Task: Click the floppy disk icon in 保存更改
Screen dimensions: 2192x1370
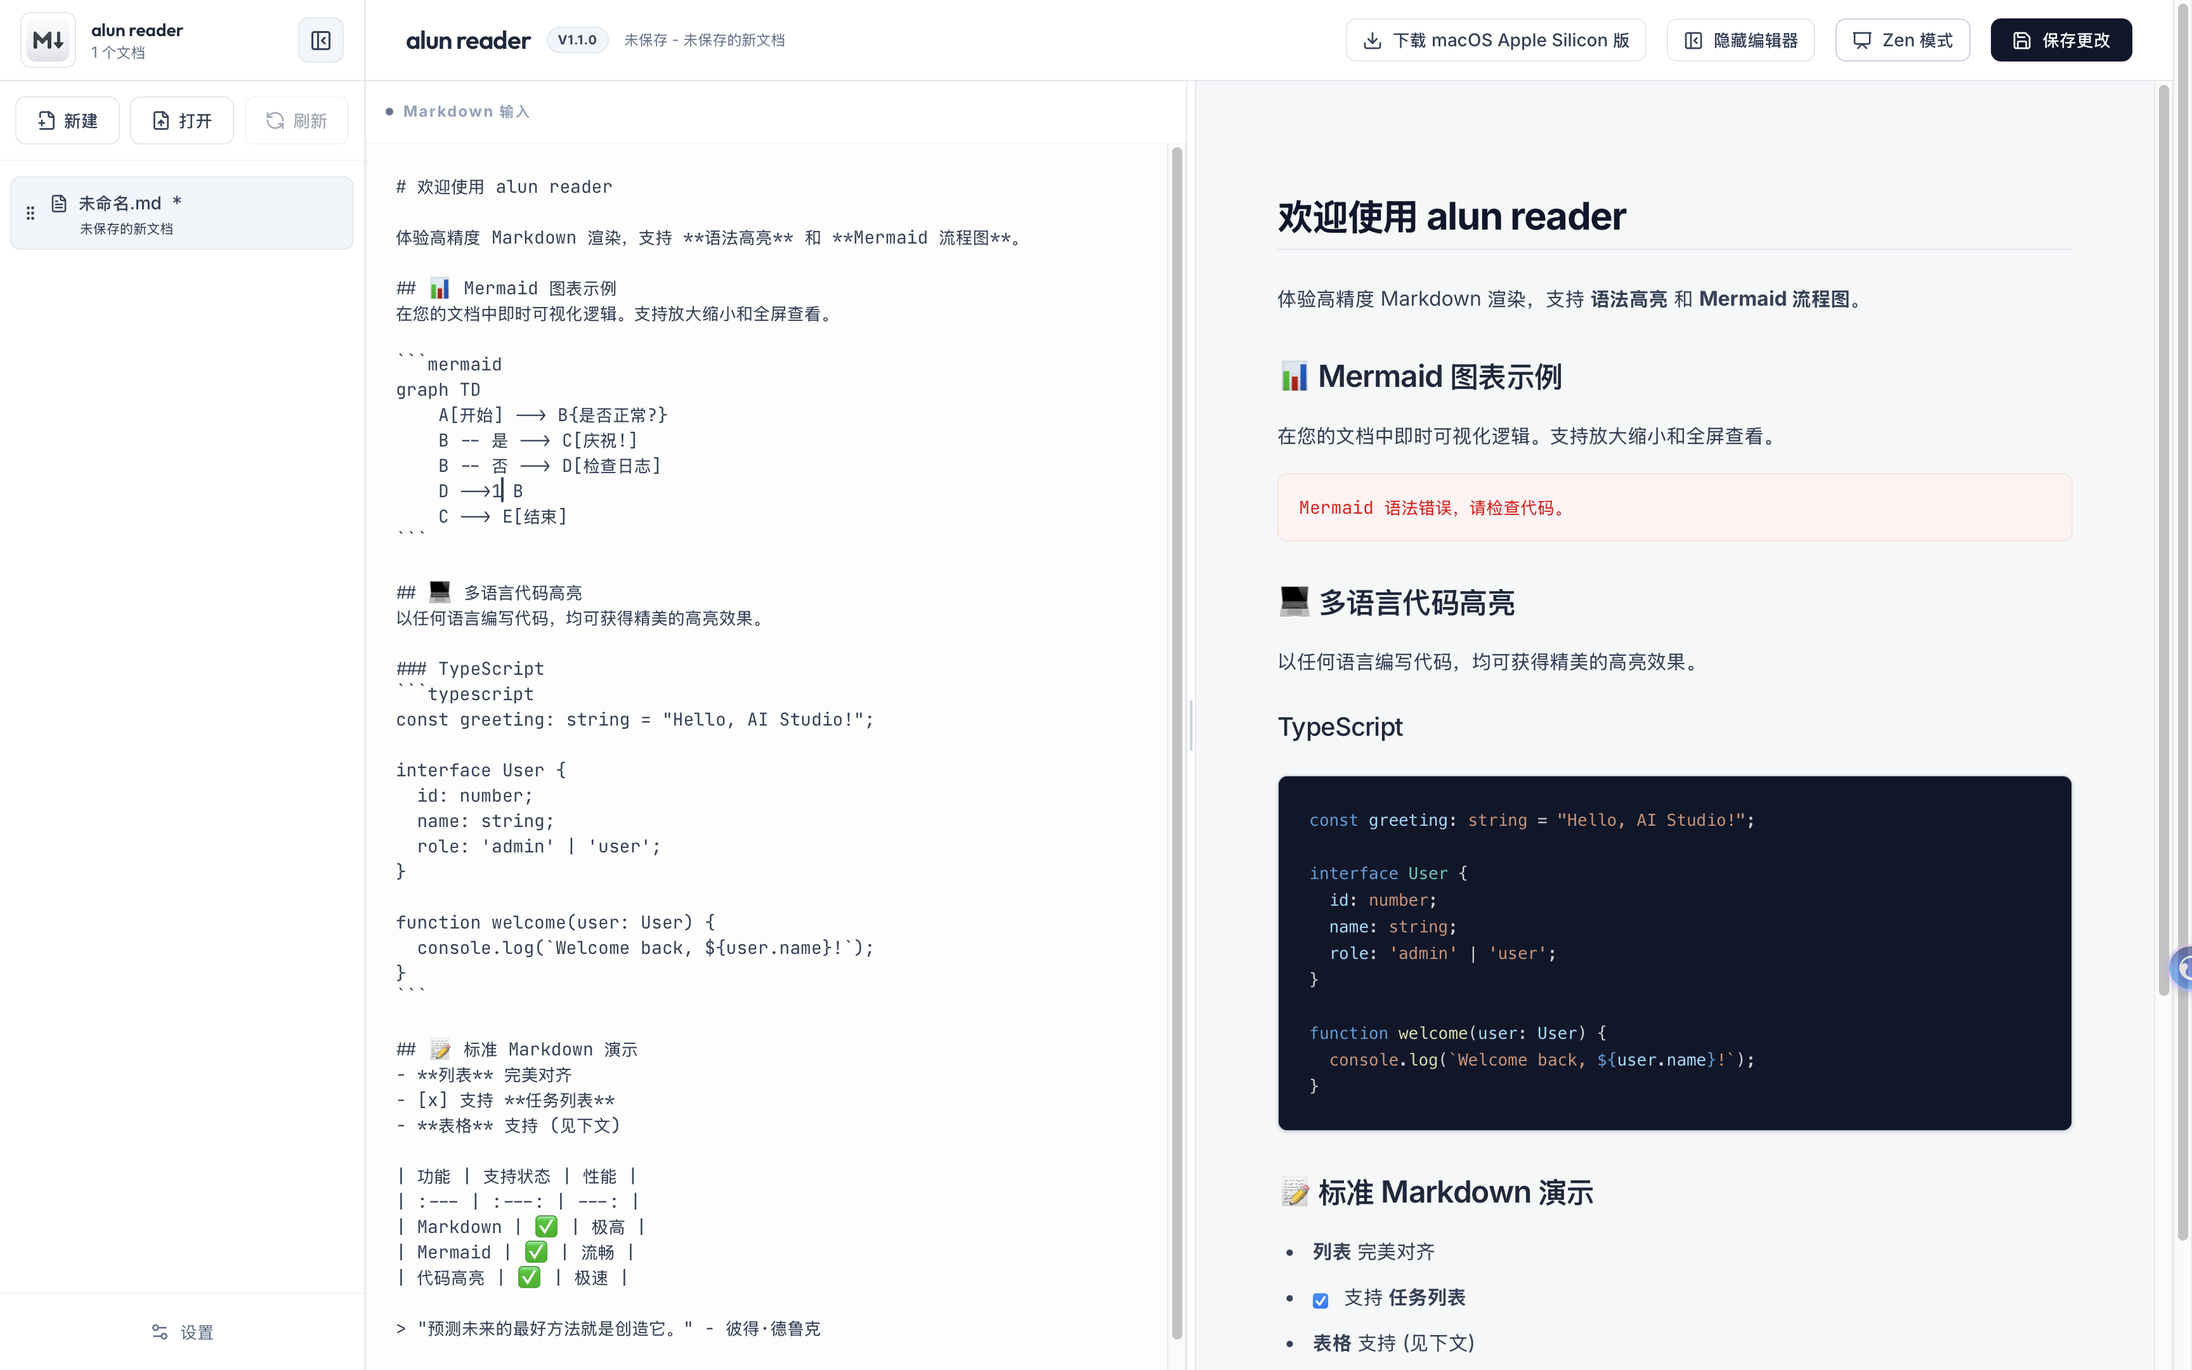Action: pos(2022,40)
